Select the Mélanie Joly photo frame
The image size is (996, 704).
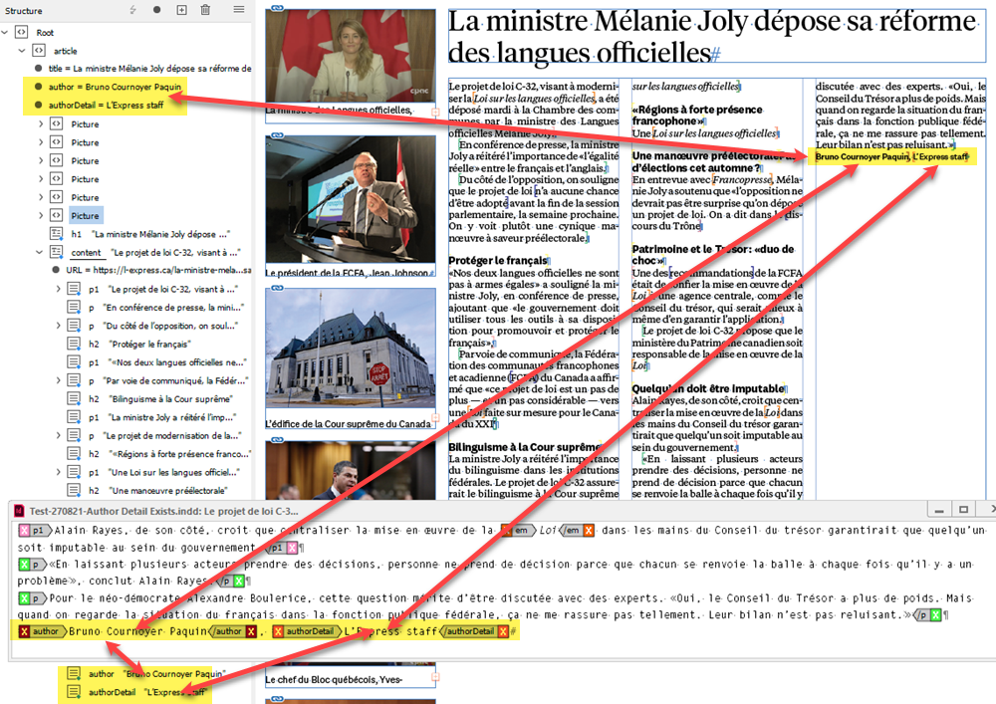tap(351, 57)
